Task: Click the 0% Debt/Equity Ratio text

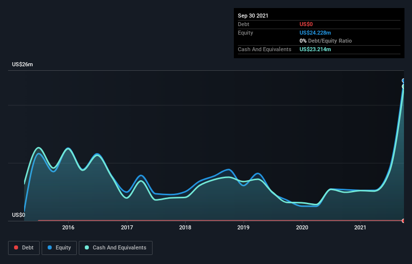Action: (x=326, y=41)
